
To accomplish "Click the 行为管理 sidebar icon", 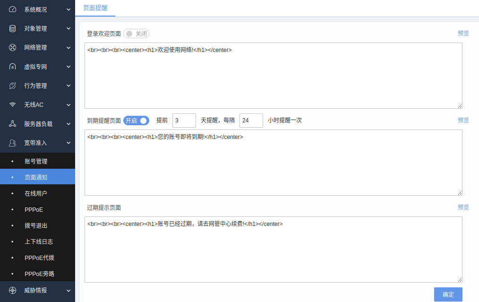I will tap(13, 86).
